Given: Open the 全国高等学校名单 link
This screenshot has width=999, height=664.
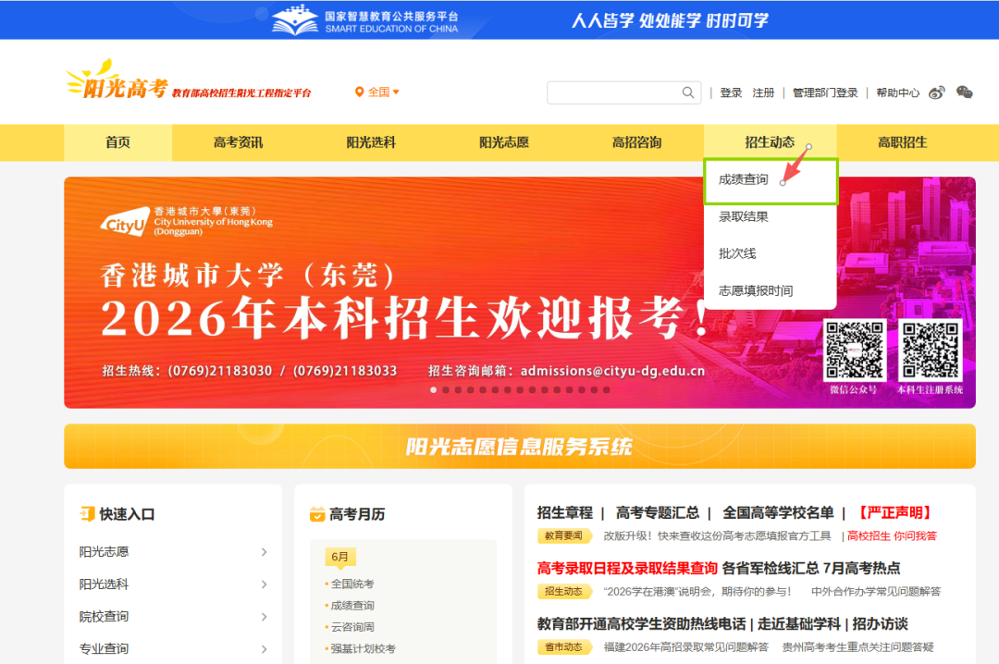Looking at the screenshot, I should coord(778,512).
